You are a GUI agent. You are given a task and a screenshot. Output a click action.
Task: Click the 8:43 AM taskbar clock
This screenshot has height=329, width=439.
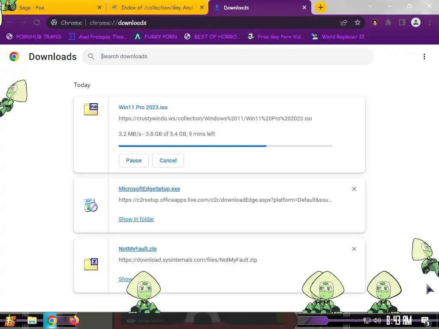(399, 320)
